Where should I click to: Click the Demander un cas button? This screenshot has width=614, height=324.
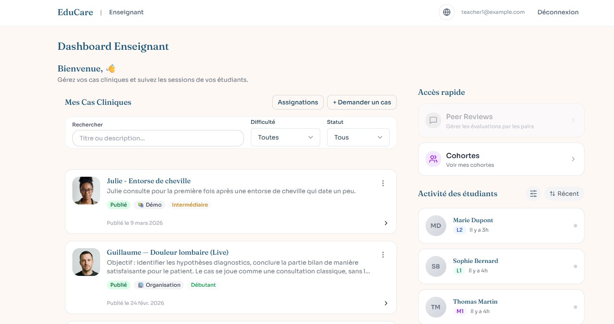tap(362, 102)
